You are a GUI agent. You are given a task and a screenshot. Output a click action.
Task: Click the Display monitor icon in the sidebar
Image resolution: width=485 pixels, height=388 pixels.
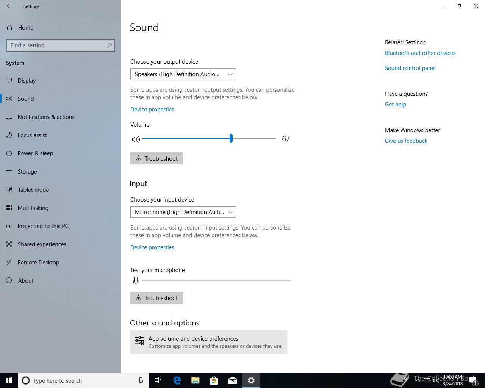pyautogui.click(x=9, y=81)
